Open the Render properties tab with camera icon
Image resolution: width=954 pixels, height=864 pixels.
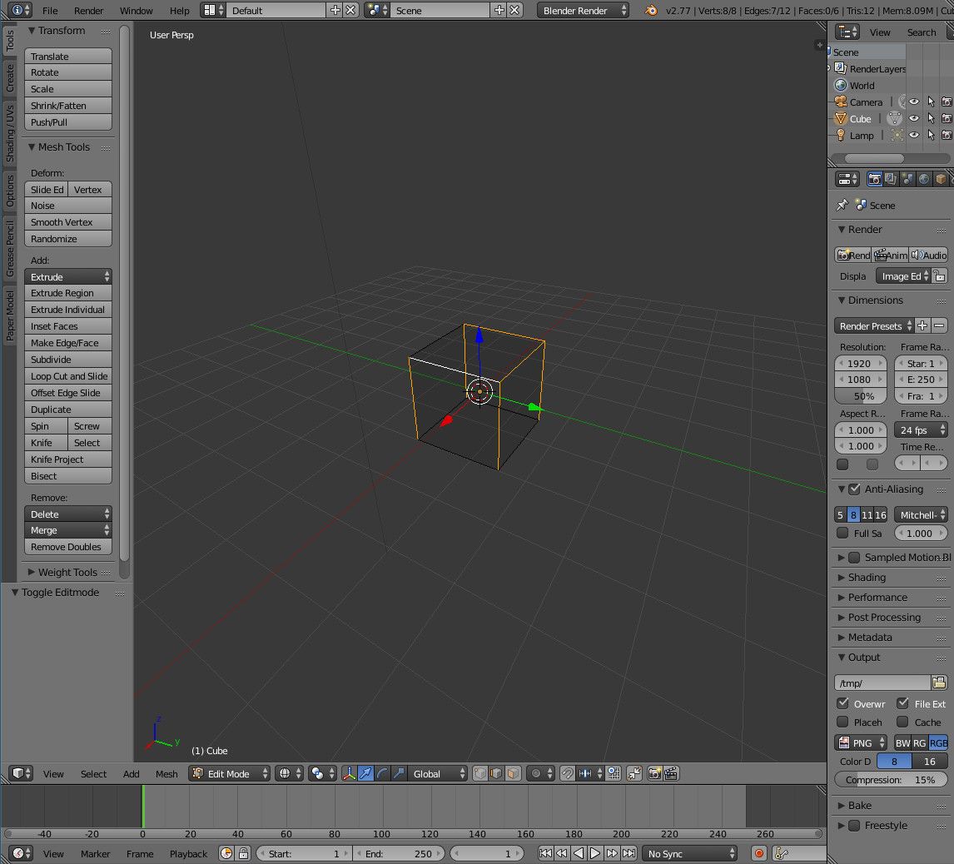[x=875, y=179]
